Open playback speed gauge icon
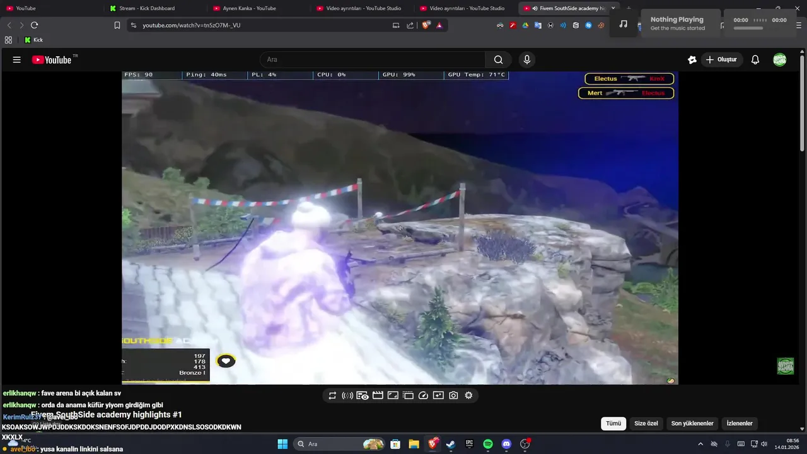807x454 pixels. 423,395
